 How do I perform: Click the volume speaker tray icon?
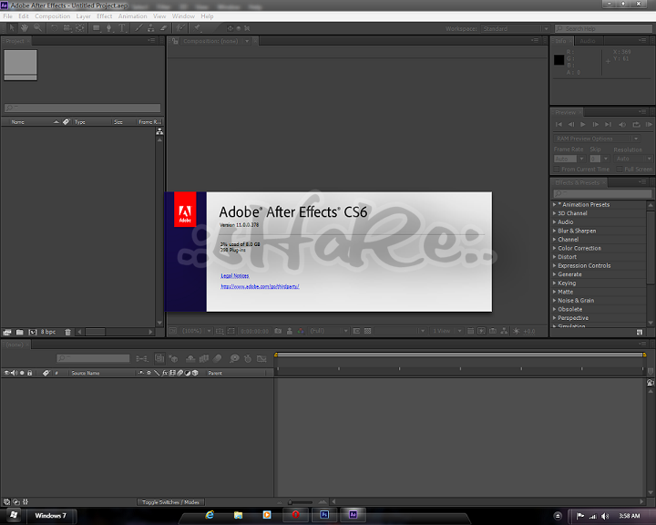point(605,516)
